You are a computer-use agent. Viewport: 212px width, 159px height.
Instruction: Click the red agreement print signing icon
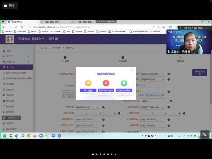click(x=106, y=83)
